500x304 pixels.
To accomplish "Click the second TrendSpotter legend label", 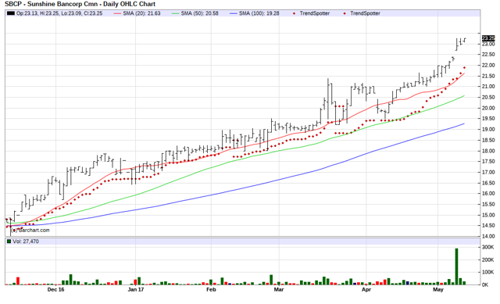I will (x=365, y=13).
